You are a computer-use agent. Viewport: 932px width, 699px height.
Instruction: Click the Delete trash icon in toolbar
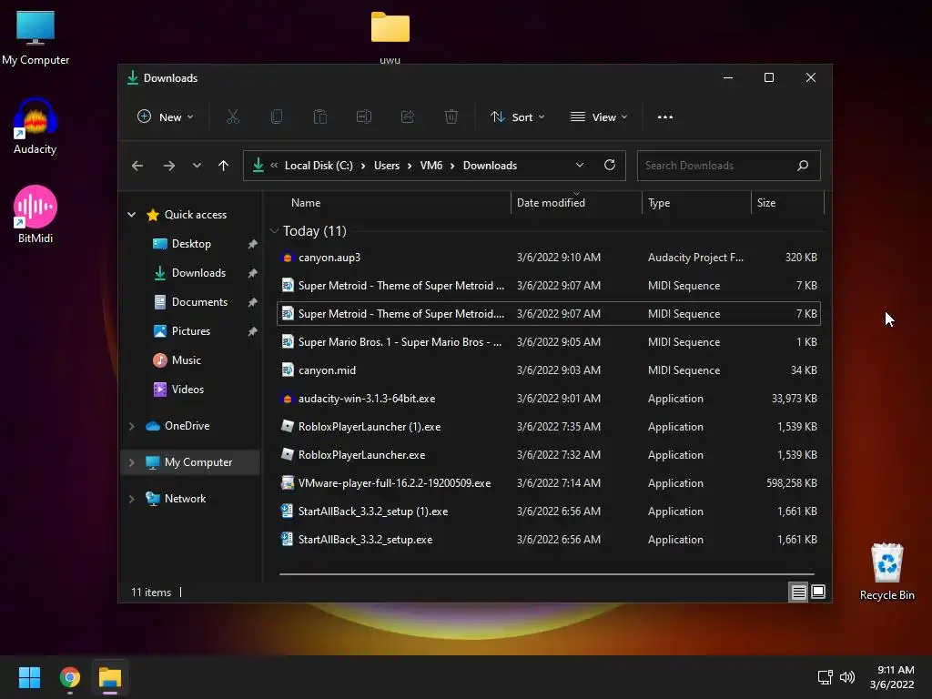[451, 117]
